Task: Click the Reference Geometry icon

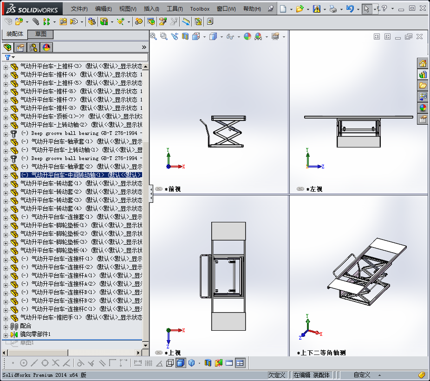Action: [121, 21]
